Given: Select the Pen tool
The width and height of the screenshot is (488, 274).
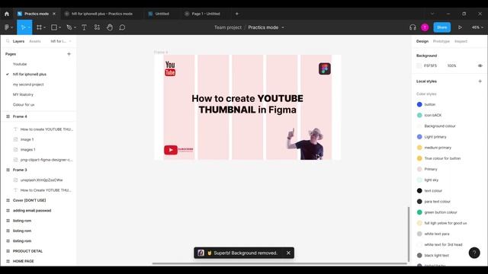Looking at the screenshot, I should pos(69,27).
